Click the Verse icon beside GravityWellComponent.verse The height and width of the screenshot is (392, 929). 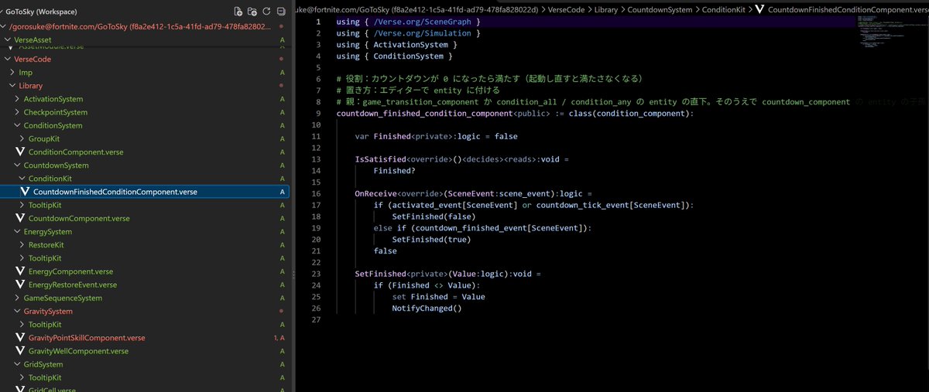(x=20, y=351)
